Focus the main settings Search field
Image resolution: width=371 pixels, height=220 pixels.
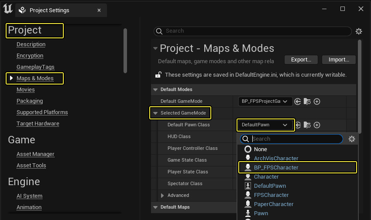pos(252,31)
